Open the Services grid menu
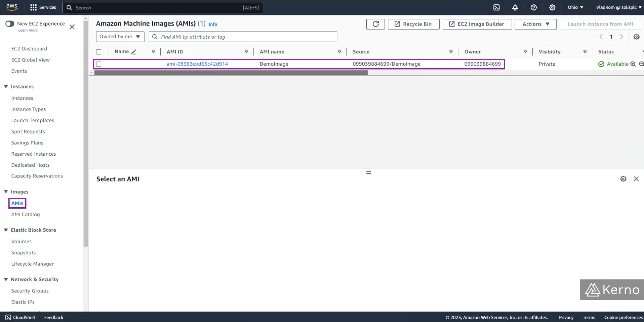644x322 pixels. click(43, 7)
